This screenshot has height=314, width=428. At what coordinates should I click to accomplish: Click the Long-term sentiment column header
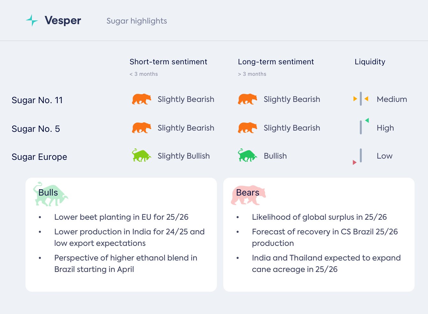(x=276, y=62)
